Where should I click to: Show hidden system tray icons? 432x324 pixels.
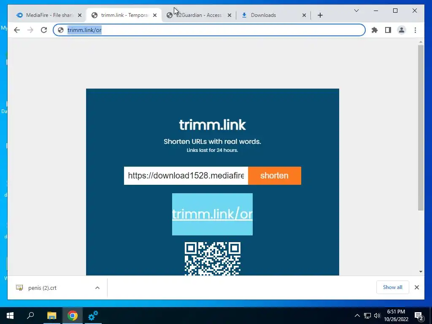(x=357, y=316)
